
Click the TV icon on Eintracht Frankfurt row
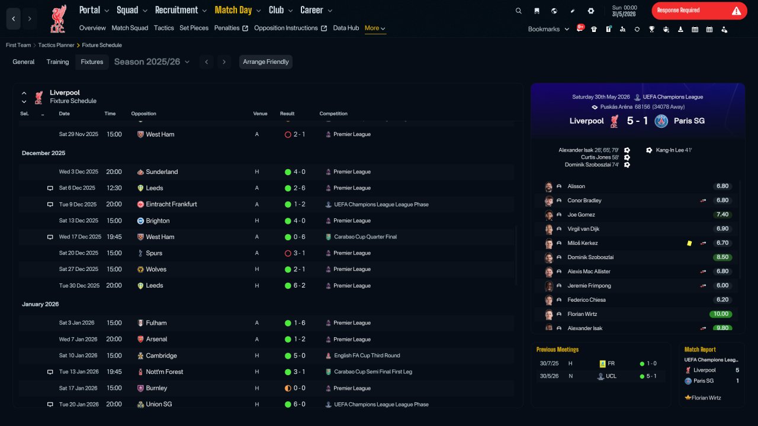point(50,204)
